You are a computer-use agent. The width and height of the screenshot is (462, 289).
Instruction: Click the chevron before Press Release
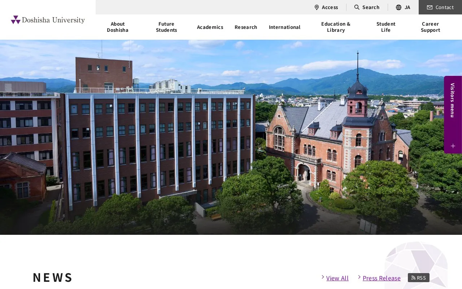click(x=359, y=277)
